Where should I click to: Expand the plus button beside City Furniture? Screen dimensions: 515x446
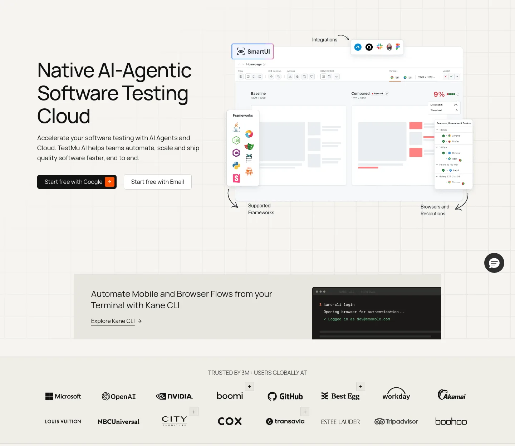click(x=194, y=412)
